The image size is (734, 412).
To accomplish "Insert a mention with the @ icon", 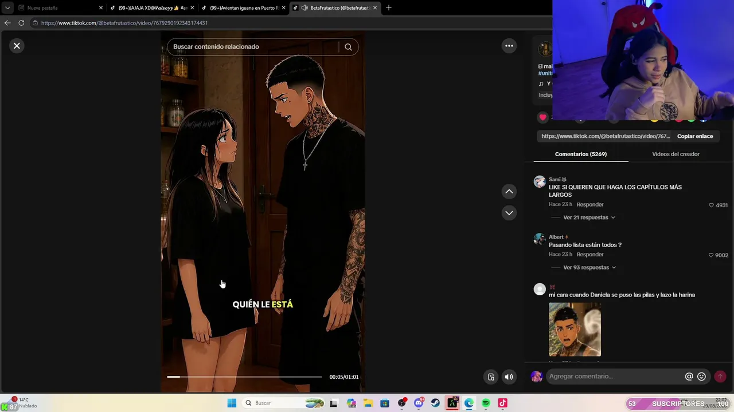I will coord(689,377).
